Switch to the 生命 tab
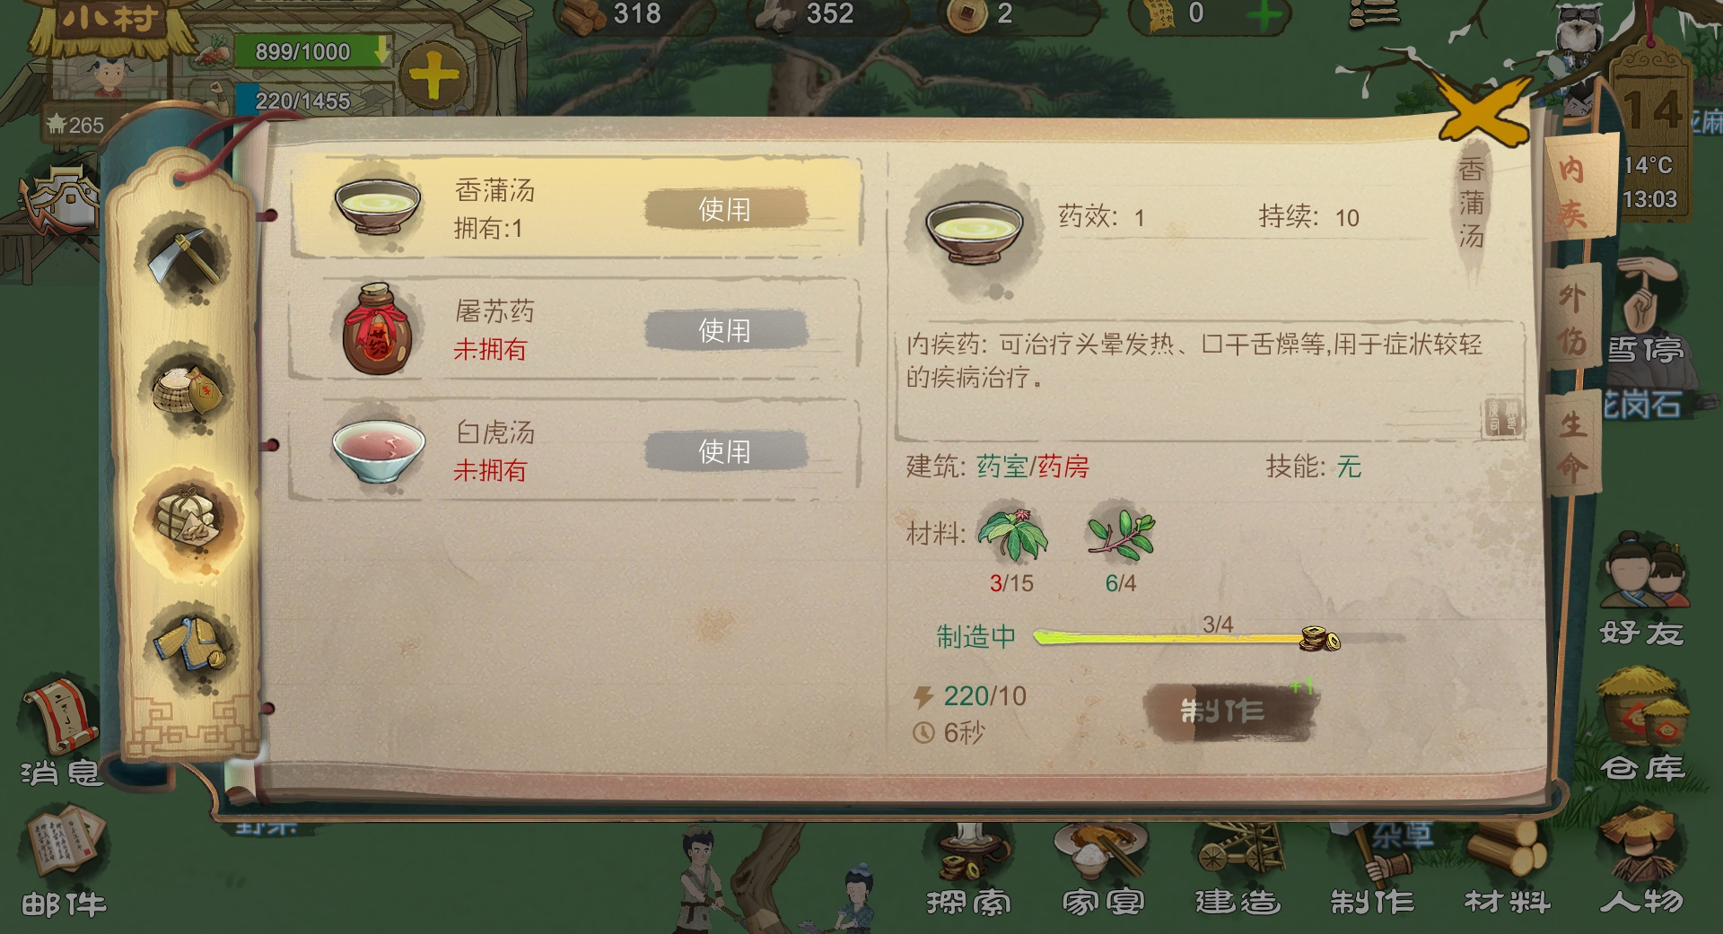 click(x=1572, y=444)
